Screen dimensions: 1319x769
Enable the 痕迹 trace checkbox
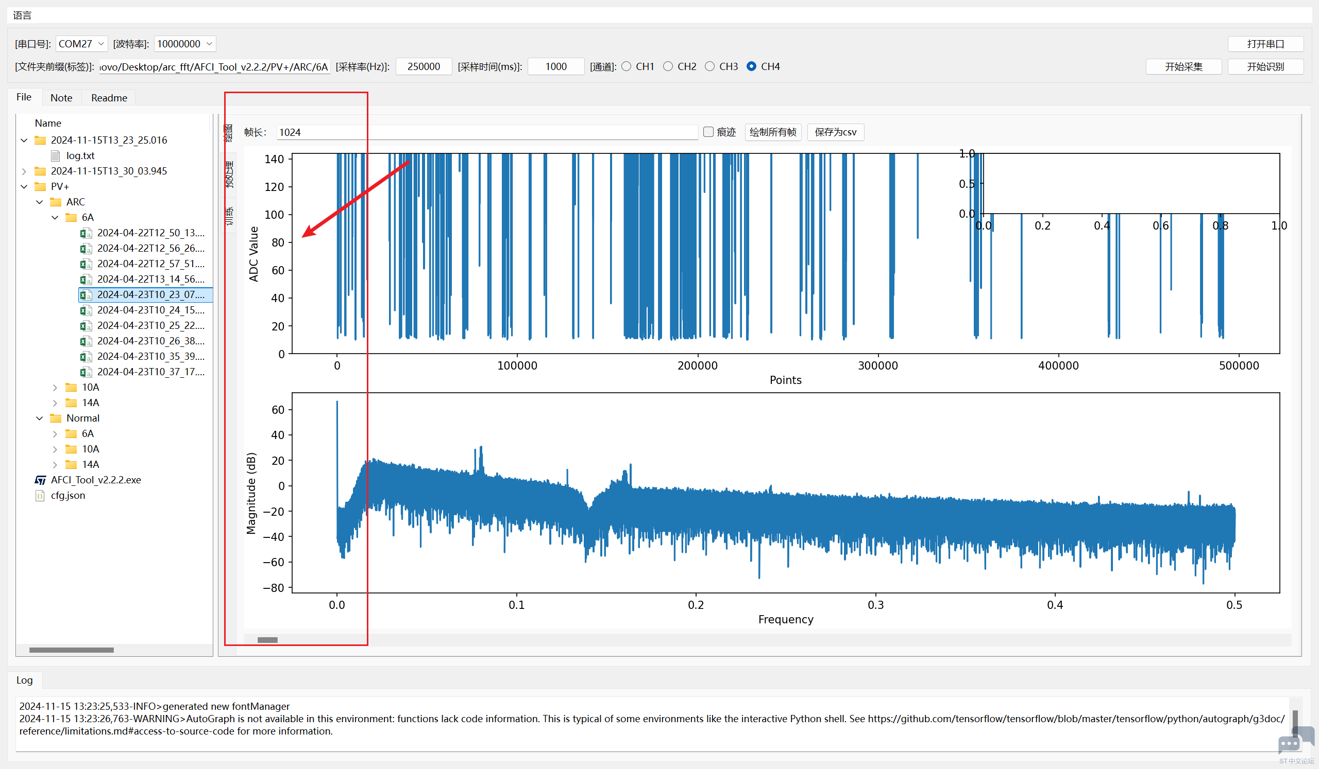[x=708, y=132]
